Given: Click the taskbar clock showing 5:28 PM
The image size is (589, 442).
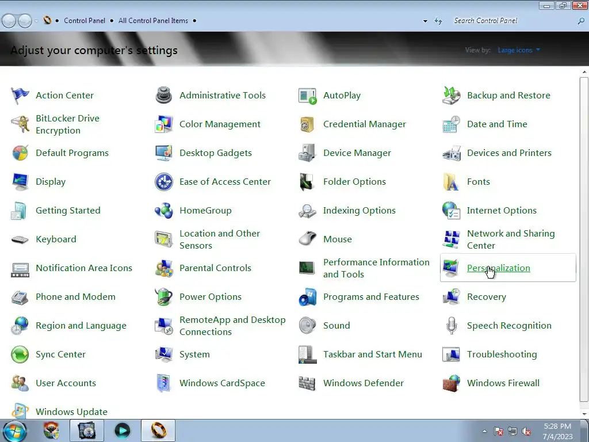Looking at the screenshot, I should [558, 431].
